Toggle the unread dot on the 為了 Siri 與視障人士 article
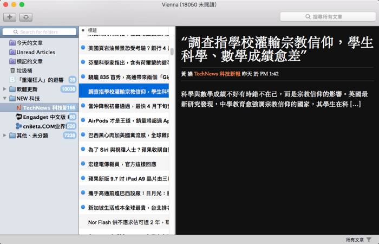Screen dimensions: 379x244 [83, 149]
